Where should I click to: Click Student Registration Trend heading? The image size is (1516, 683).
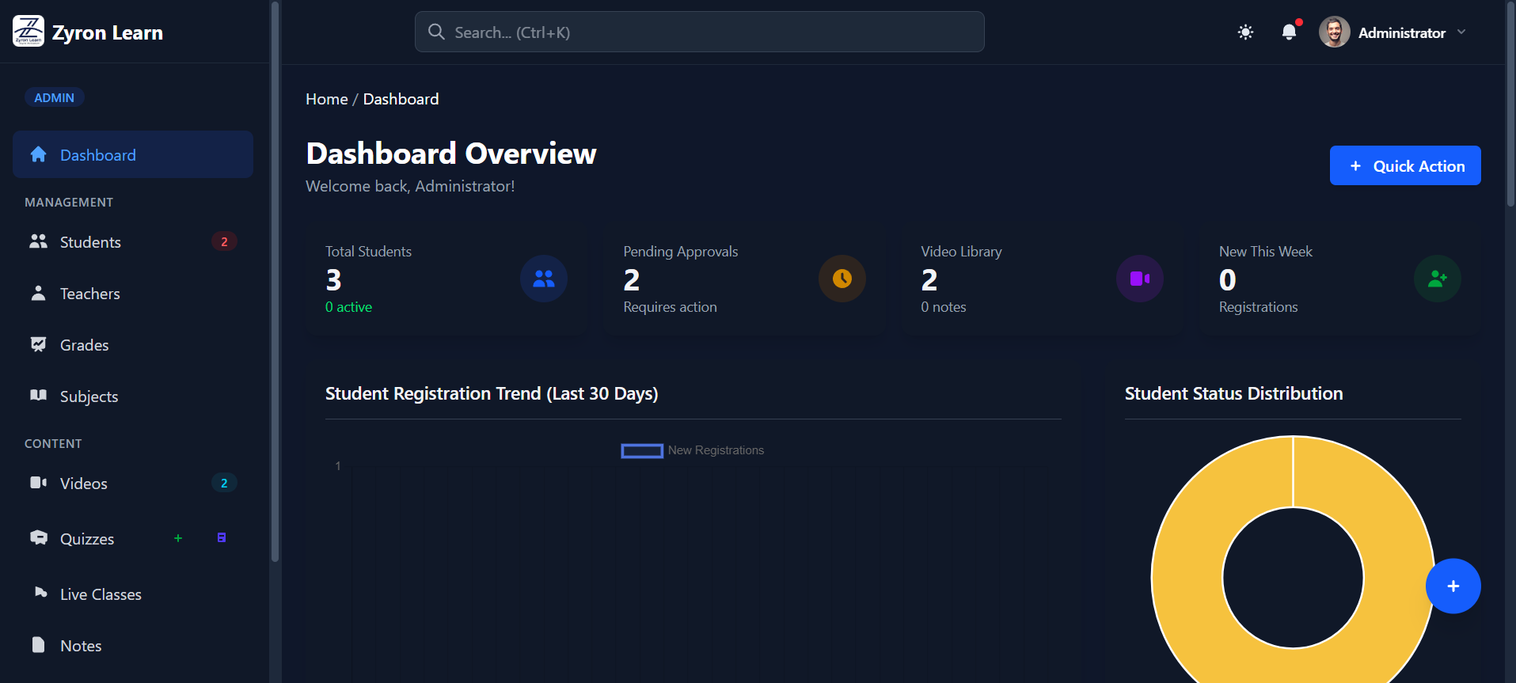coord(492,393)
